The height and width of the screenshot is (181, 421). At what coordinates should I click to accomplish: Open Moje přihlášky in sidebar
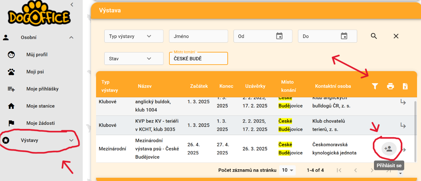click(x=42, y=89)
